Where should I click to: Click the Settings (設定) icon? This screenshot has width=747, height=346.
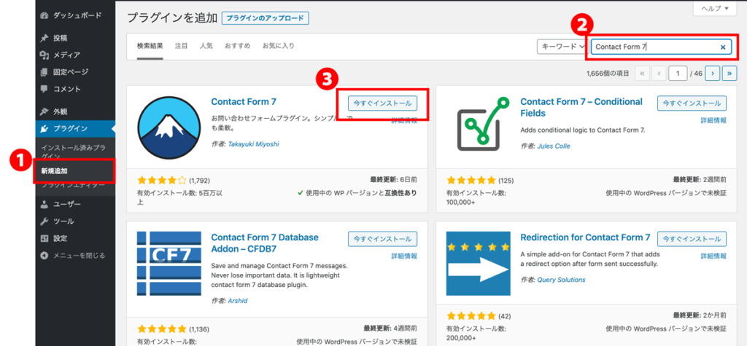(44, 238)
